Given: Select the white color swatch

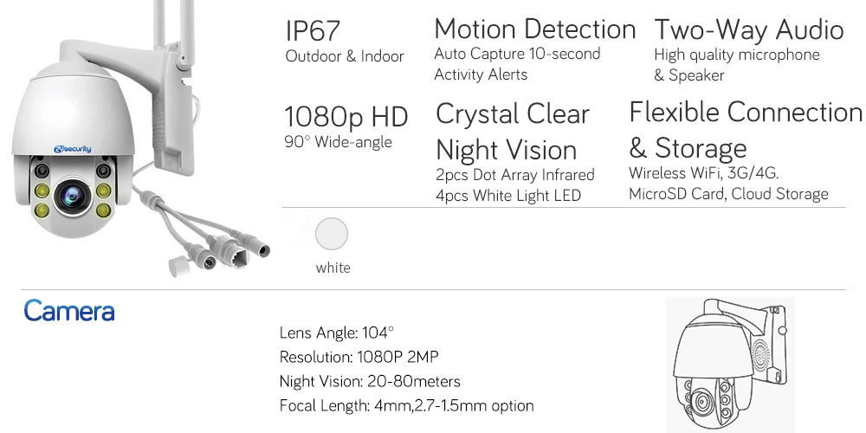Looking at the screenshot, I should [332, 234].
